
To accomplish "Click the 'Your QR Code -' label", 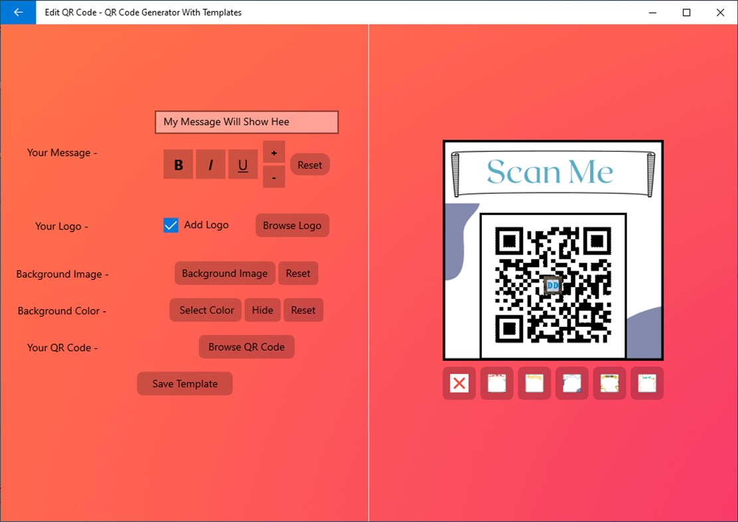I will 62,348.
